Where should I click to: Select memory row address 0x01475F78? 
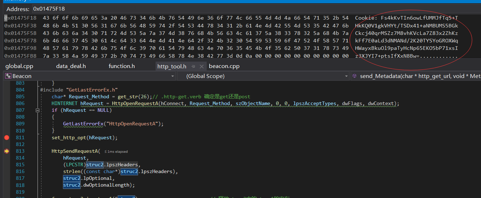tap(20, 41)
